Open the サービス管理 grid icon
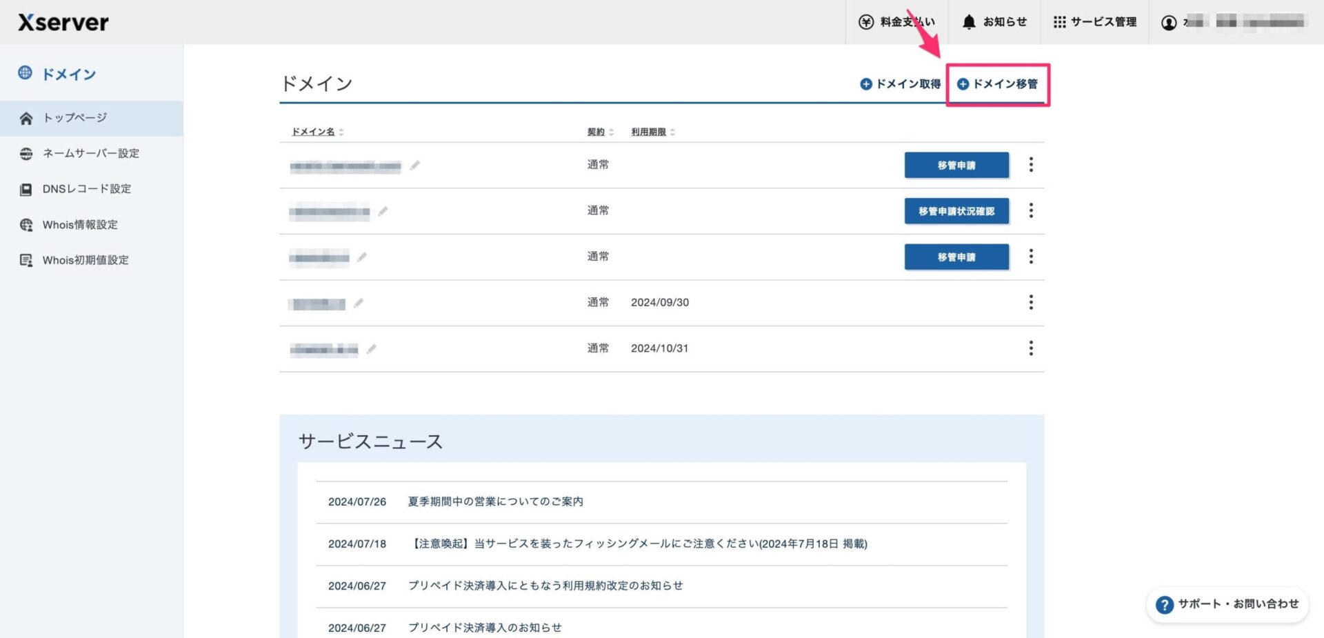 pyautogui.click(x=1060, y=21)
